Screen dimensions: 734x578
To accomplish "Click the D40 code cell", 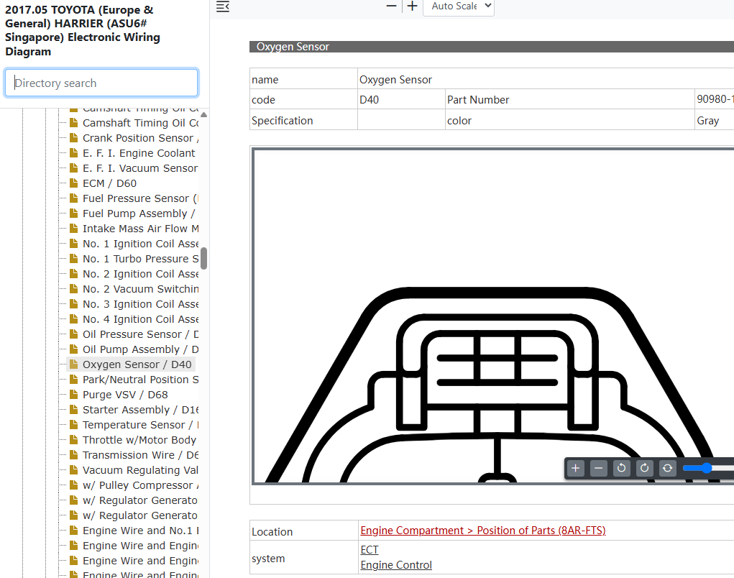I will pos(401,99).
